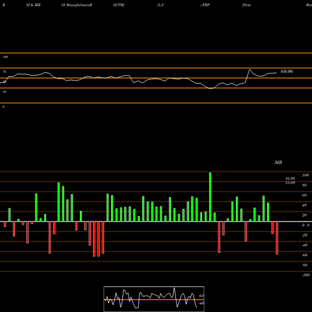The image size is (312, 312).
Task: Click the RSI axis label 0 under bottom orange line
Action: point(3,107)
